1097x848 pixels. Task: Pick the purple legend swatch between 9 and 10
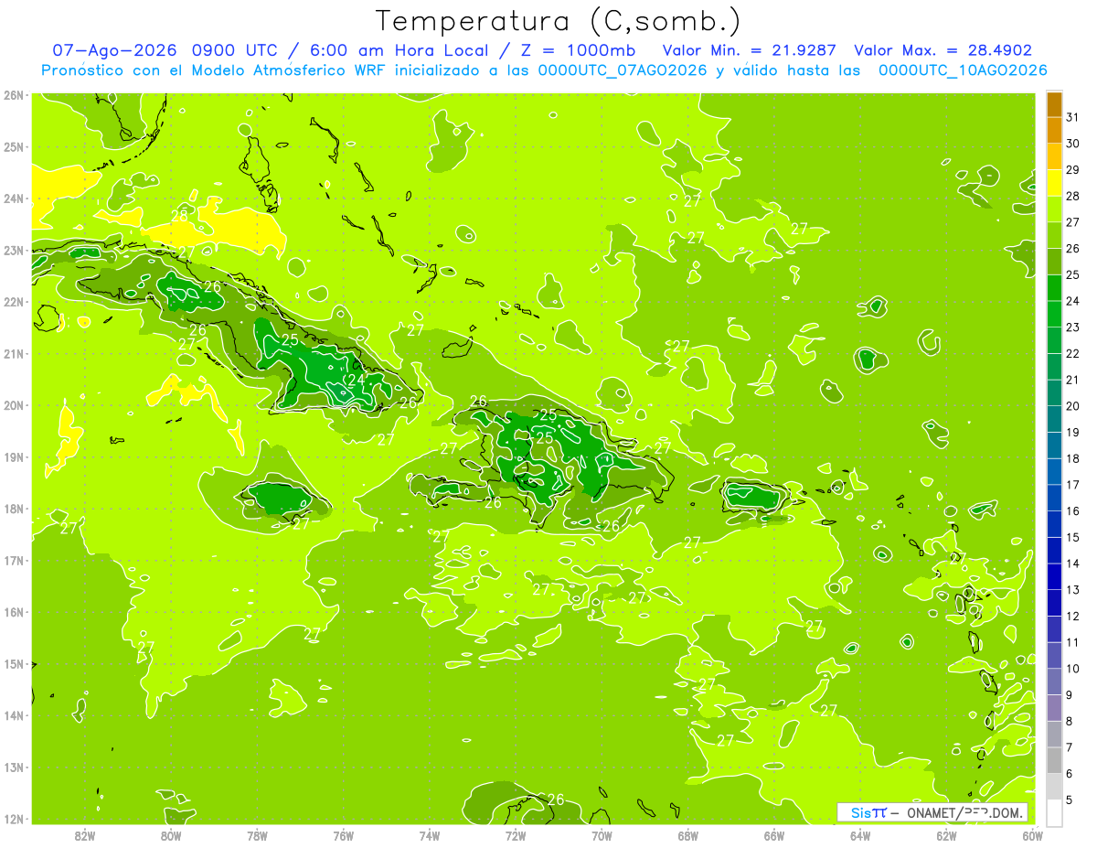click(x=1054, y=682)
